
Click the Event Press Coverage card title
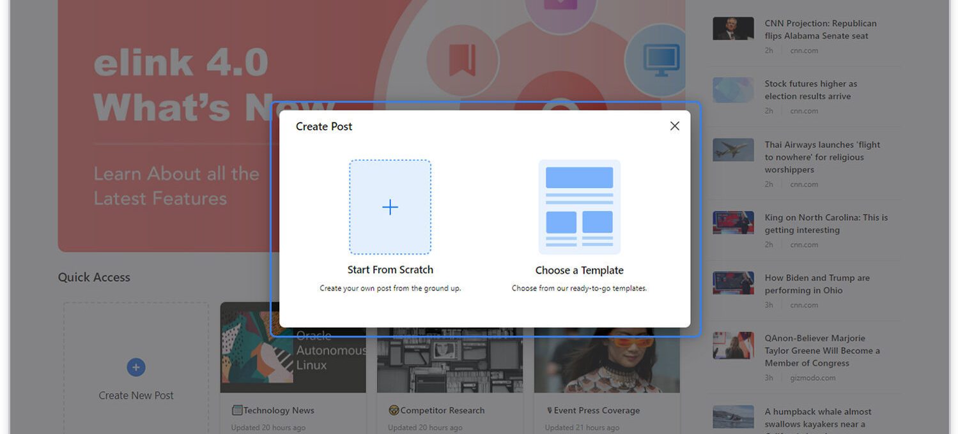pyautogui.click(x=597, y=410)
